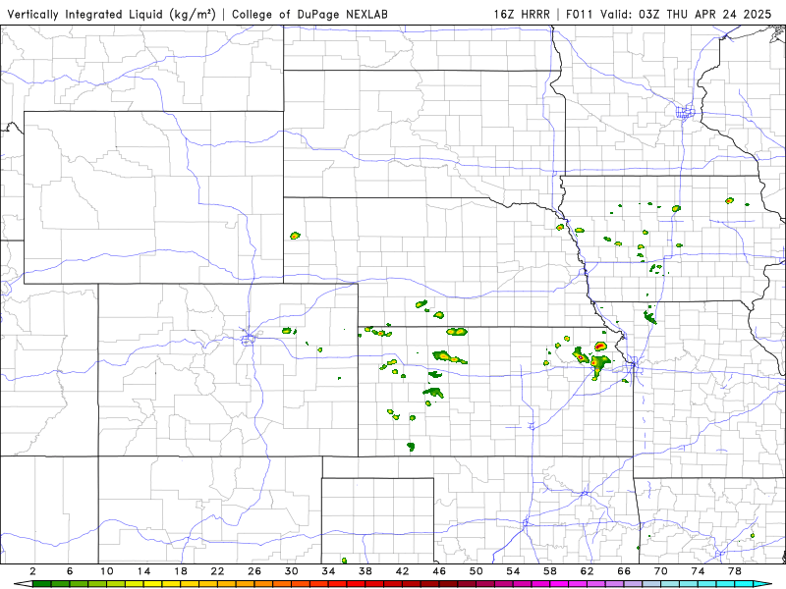Click the color scale label '18'

click(181, 571)
